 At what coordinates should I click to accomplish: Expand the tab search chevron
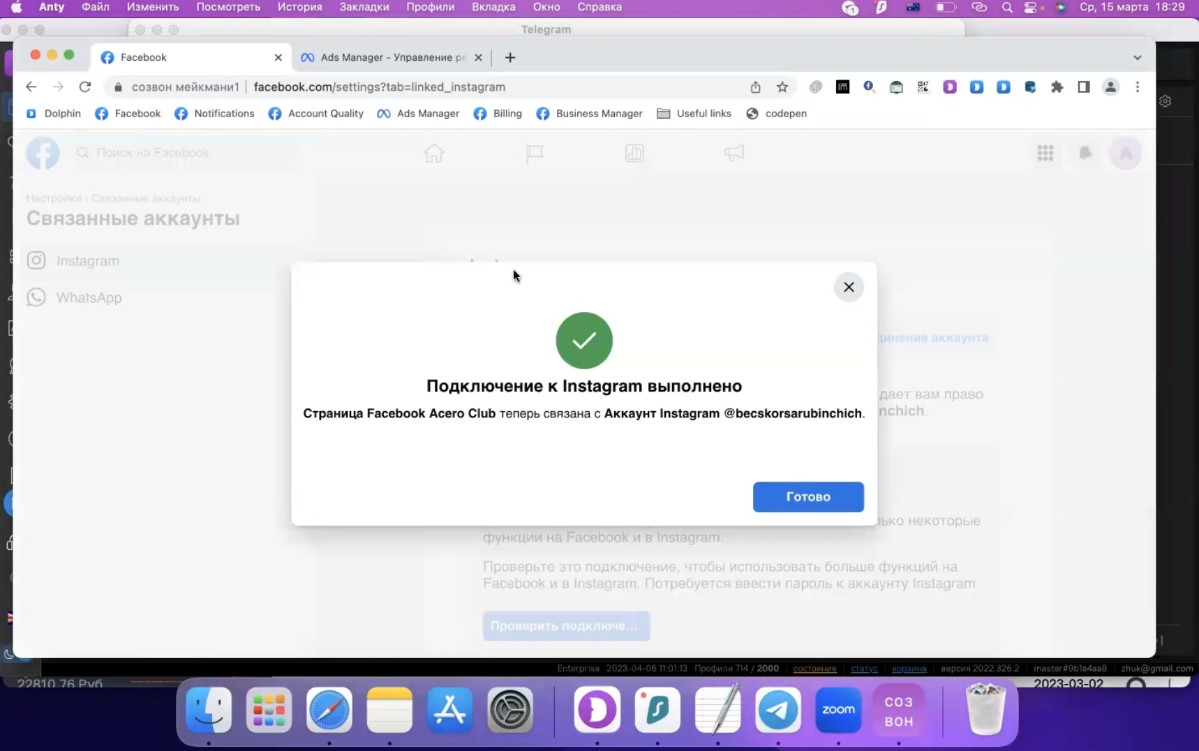[1138, 57]
